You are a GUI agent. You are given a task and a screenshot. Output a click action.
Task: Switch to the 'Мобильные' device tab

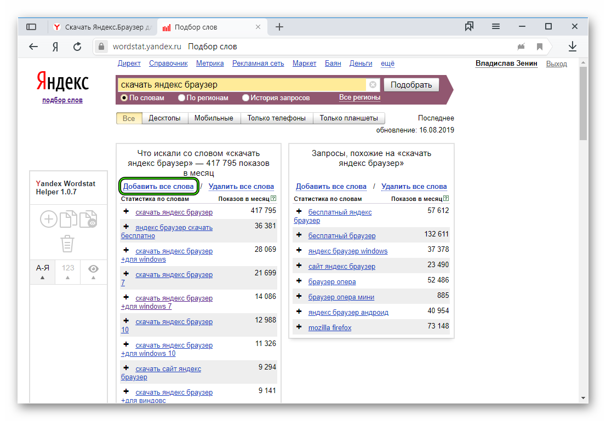[x=214, y=118]
